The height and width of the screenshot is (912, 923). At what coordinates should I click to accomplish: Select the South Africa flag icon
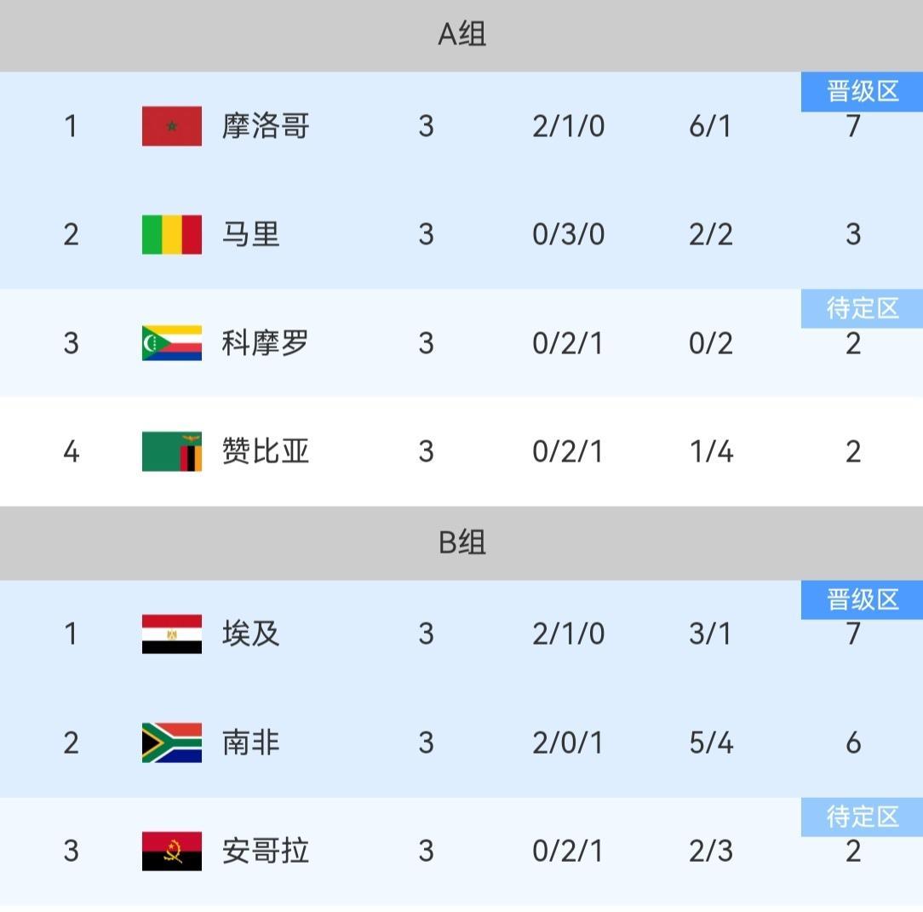[172, 743]
